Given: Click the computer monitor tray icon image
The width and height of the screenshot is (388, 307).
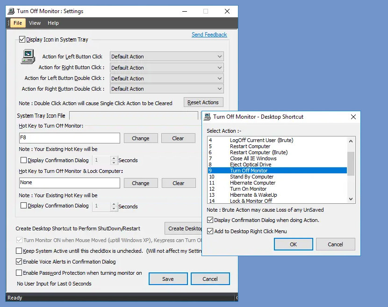Looking at the screenshot, I should [28, 57].
